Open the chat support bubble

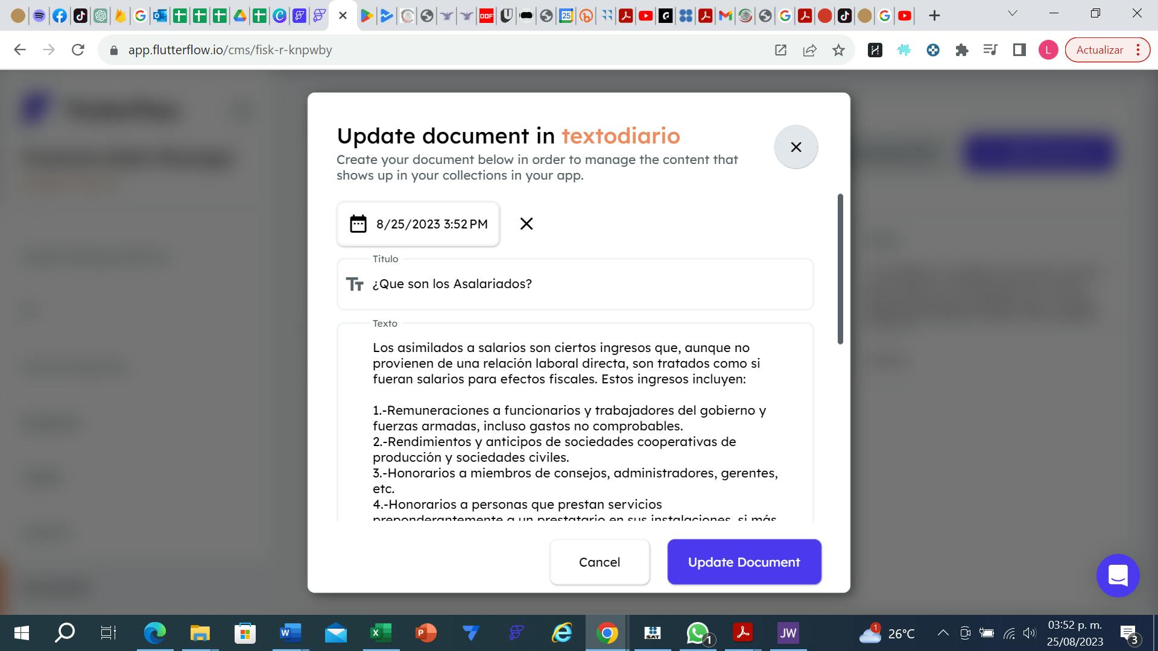point(1118,576)
